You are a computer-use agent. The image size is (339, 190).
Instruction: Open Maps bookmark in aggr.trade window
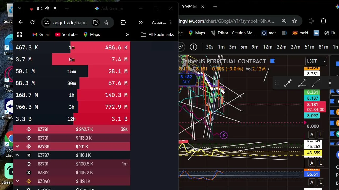point(91,35)
